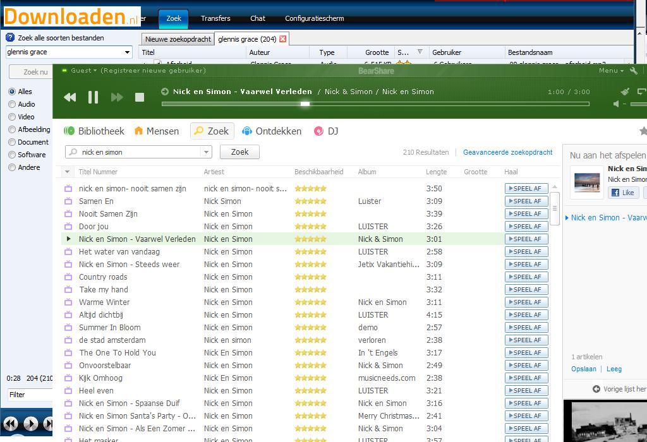The image size is (647, 442).
Task: Rewind the BearShare player to previous track
Action: pyautogui.click(x=70, y=97)
